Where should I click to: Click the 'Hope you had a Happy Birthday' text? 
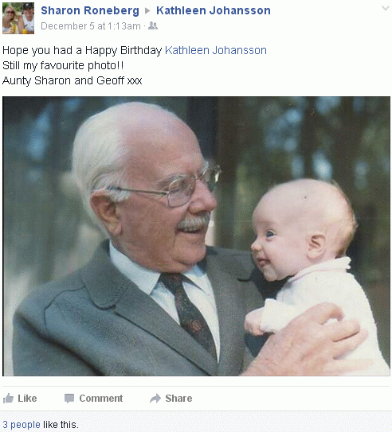(82, 50)
